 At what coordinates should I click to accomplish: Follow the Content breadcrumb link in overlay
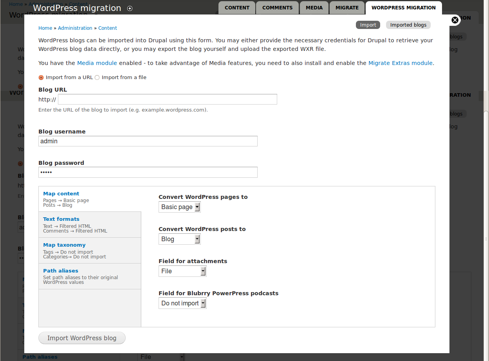coord(108,28)
